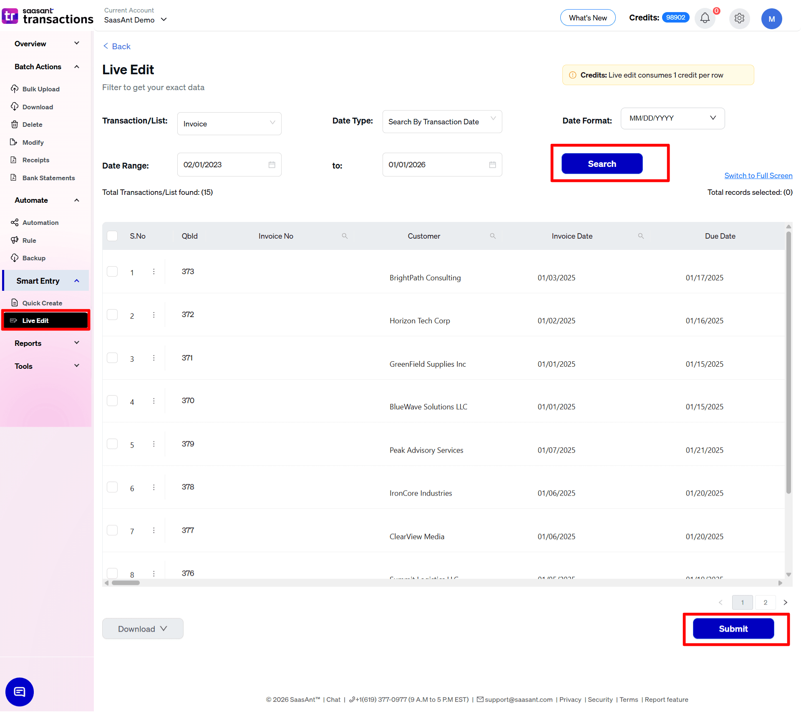Open the Transaction/List Invoice dropdown
The height and width of the screenshot is (713, 801).
coord(229,123)
